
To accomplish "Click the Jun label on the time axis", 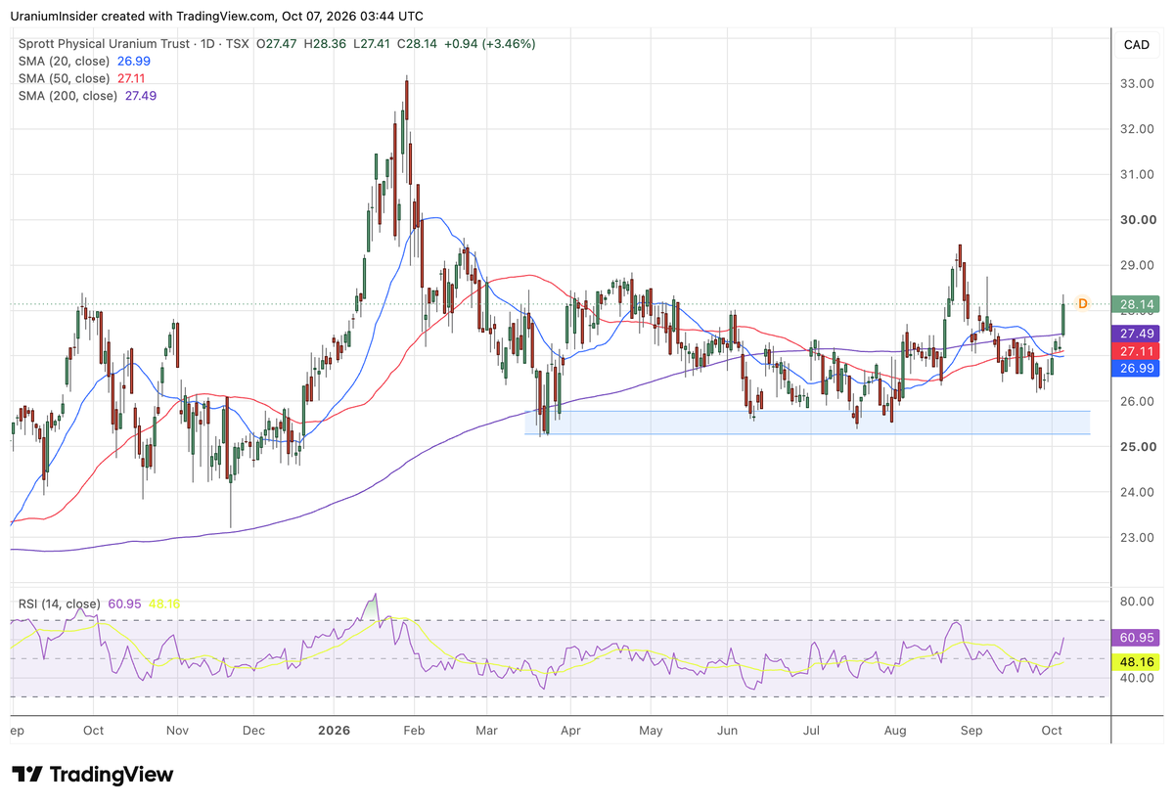I will click(x=727, y=730).
